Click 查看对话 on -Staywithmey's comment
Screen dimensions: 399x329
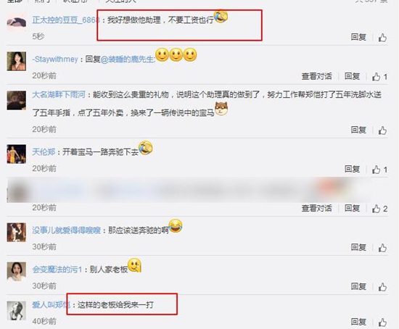point(317,76)
